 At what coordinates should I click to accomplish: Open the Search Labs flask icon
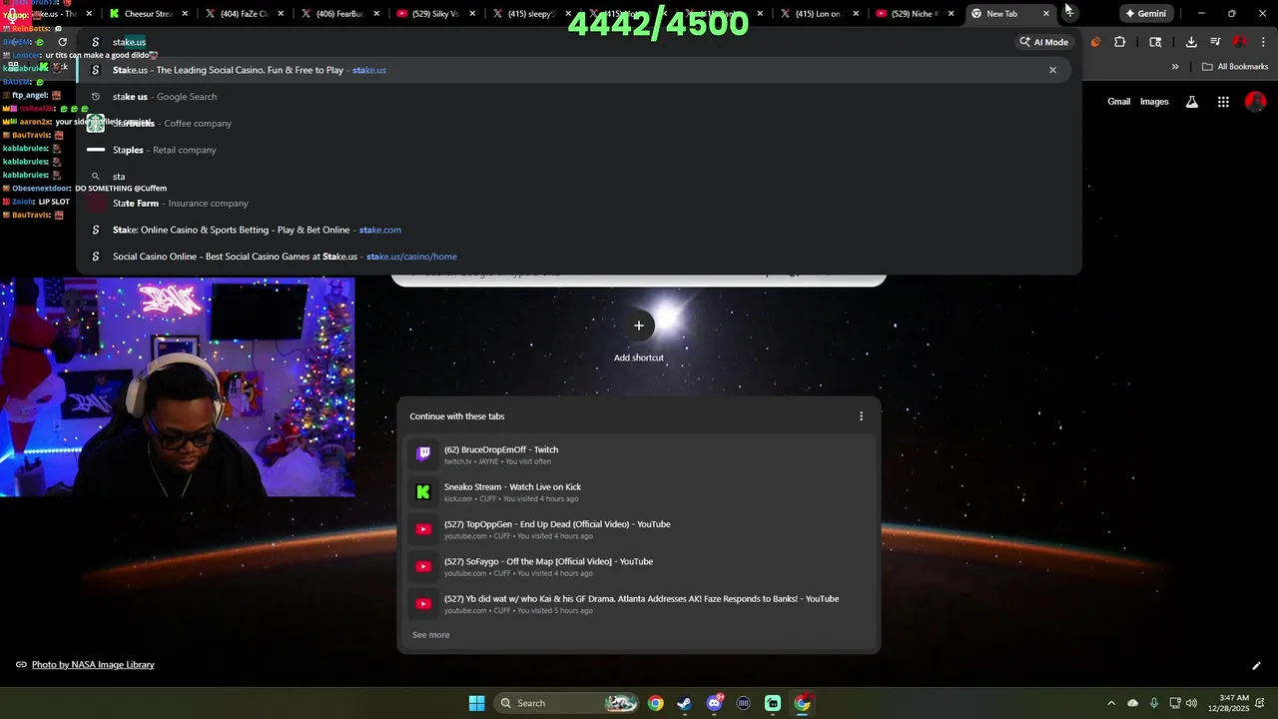[x=1191, y=101]
